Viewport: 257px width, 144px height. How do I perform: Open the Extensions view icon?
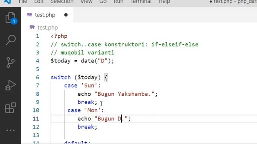[x=10, y=108]
